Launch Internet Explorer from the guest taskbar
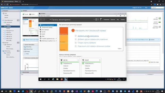The height and width of the screenshot is (93, 165). [53, 79]
